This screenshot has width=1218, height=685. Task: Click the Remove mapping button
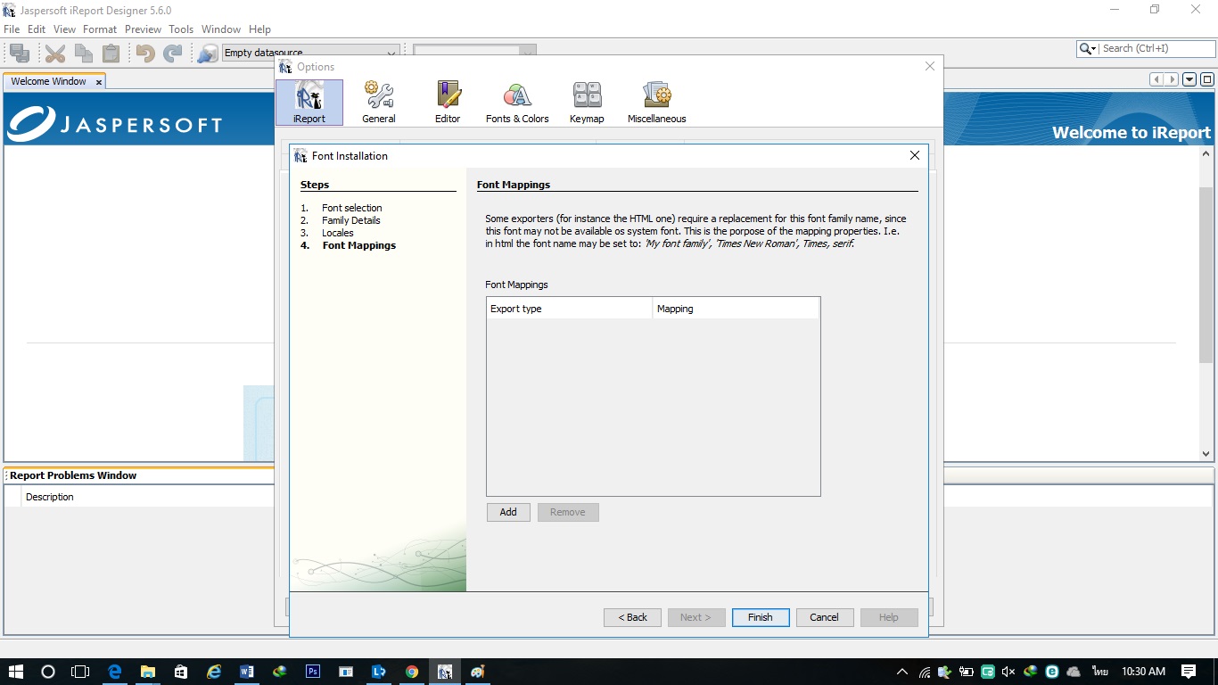[568, 512]
